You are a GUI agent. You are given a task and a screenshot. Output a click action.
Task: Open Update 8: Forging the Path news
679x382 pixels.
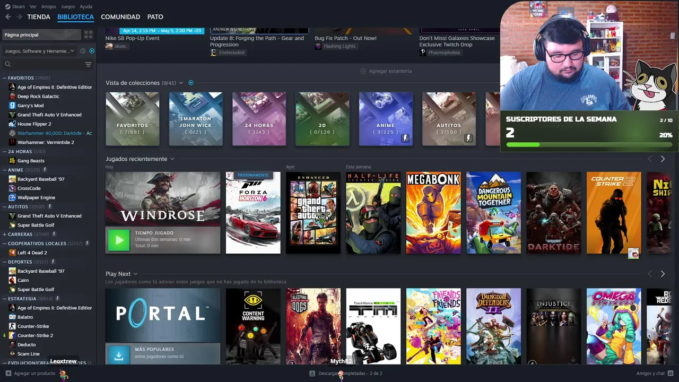[257, 41]
